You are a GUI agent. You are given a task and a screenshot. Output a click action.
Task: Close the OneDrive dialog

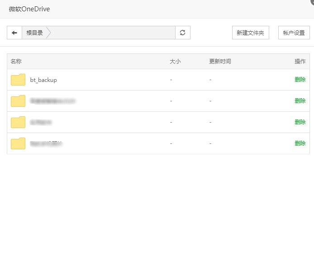(x=312, y=1)
